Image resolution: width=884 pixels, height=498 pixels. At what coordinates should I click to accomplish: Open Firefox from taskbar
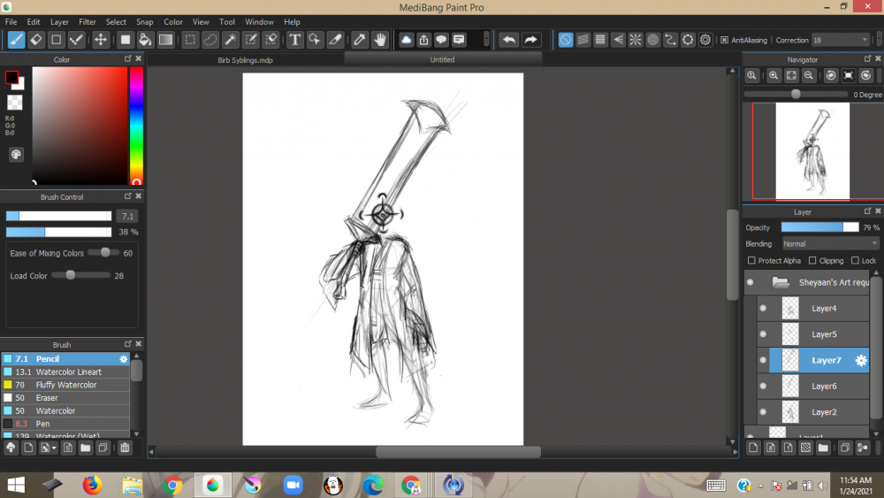coord(93,485)
